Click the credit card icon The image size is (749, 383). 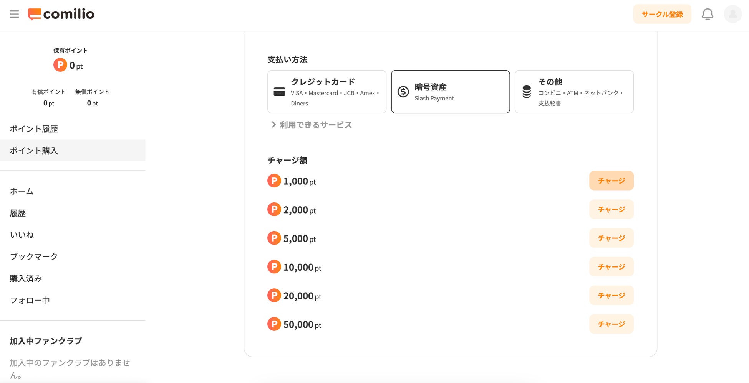[279, 92]
